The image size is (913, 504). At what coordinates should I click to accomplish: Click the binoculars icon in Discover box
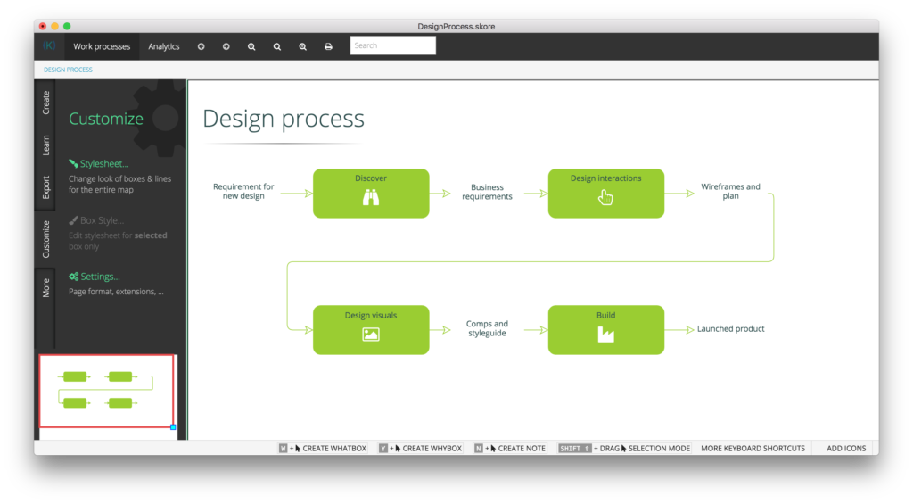pyautogui.click(x=371, y=197)
